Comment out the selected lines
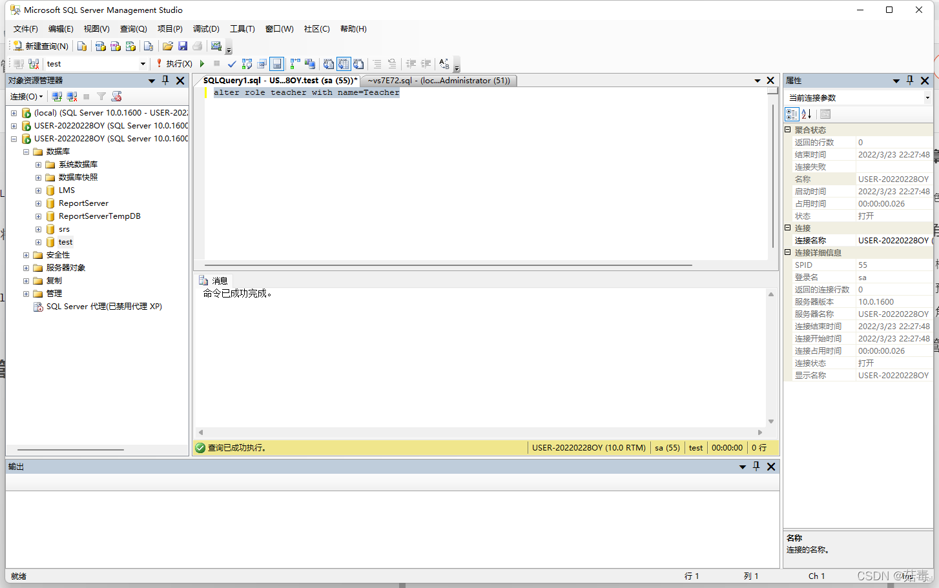 [377, 64]
